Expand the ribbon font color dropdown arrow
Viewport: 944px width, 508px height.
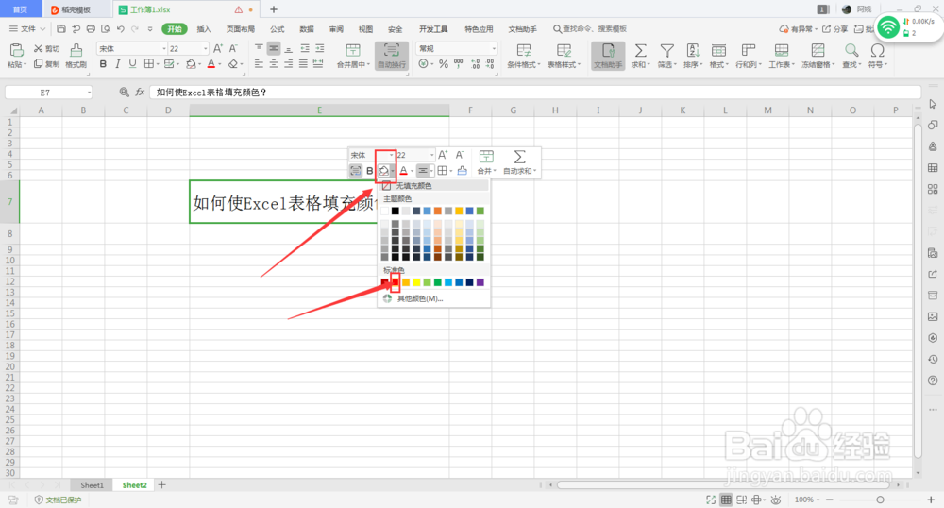pos(220,64)
